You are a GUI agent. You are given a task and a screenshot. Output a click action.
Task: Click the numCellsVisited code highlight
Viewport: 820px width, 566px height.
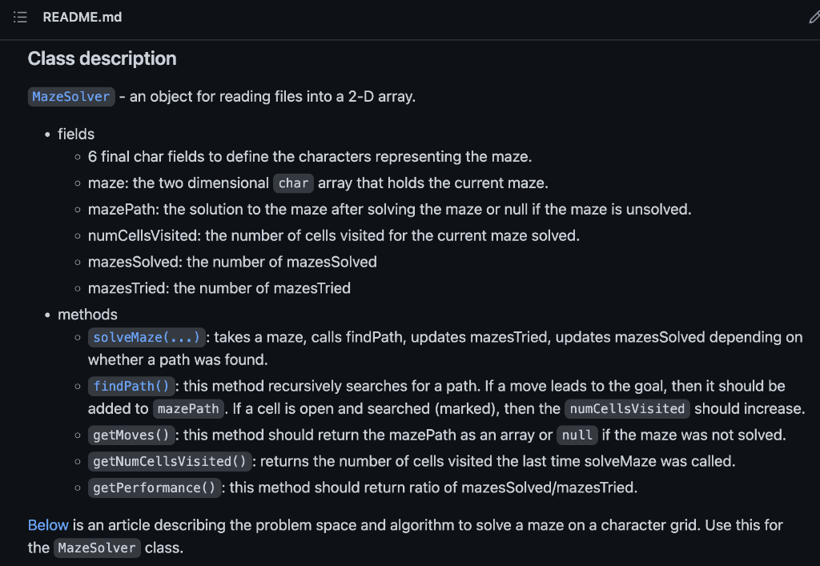coord(626,409)
